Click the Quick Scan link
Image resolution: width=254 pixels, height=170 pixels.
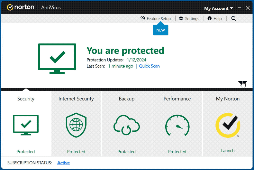click(149, 66)
